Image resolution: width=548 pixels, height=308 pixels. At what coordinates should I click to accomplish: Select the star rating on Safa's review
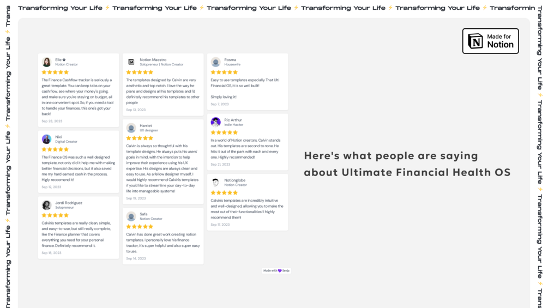click(x=140, y=227)
